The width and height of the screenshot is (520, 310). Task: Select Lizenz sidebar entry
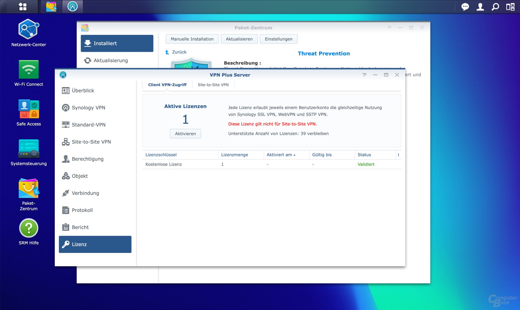[95, 244]
